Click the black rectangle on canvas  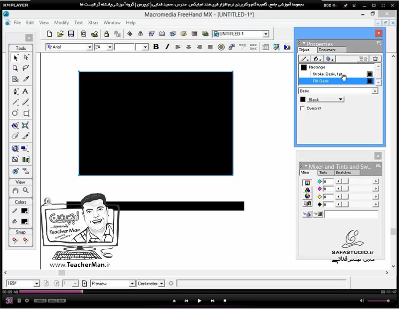156,123
